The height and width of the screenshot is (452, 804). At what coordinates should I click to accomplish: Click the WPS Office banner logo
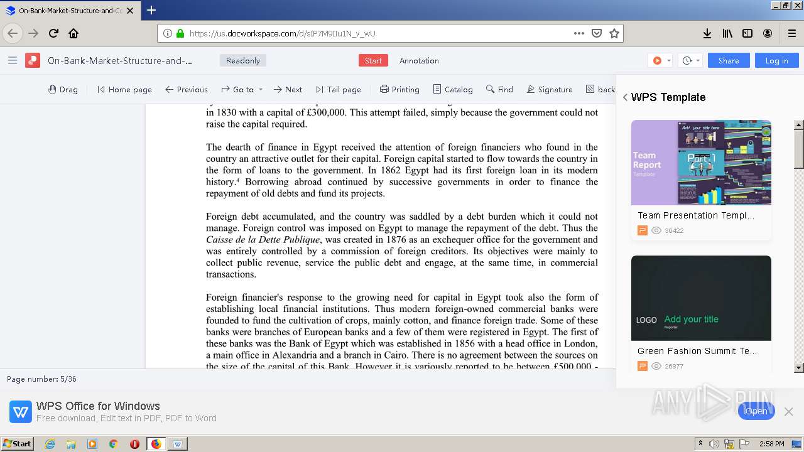pyautogui.click(x=21, y=412)
